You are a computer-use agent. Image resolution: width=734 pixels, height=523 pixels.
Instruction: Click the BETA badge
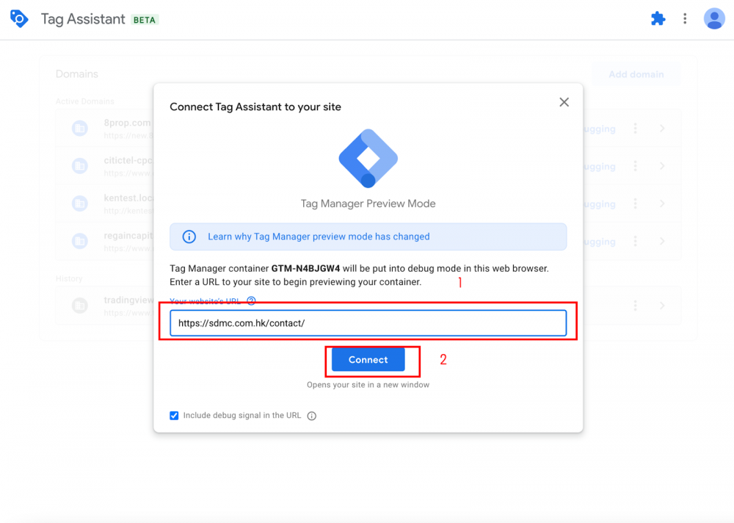click(144, 20)
